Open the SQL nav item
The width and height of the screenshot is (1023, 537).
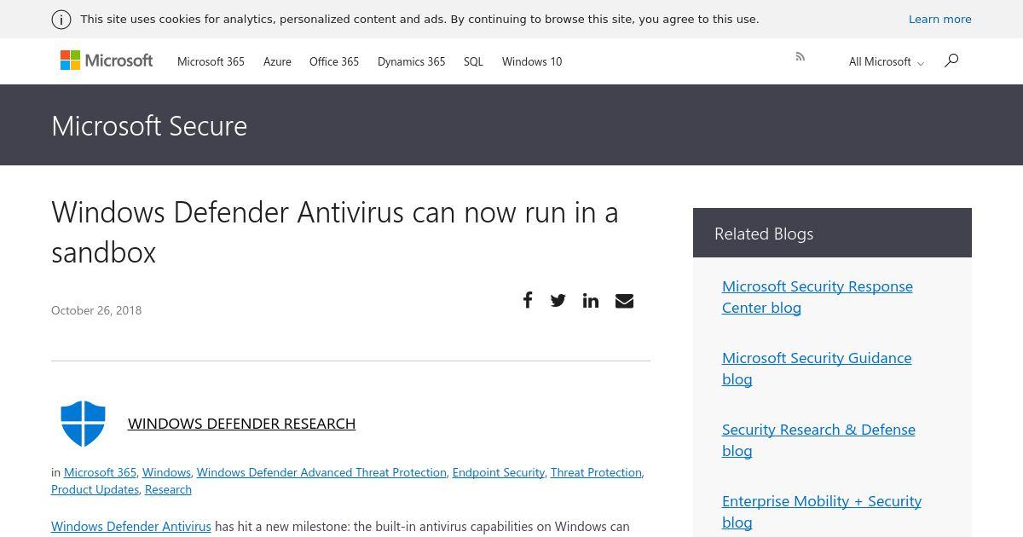pyautogui.click(x=473, y=61)
